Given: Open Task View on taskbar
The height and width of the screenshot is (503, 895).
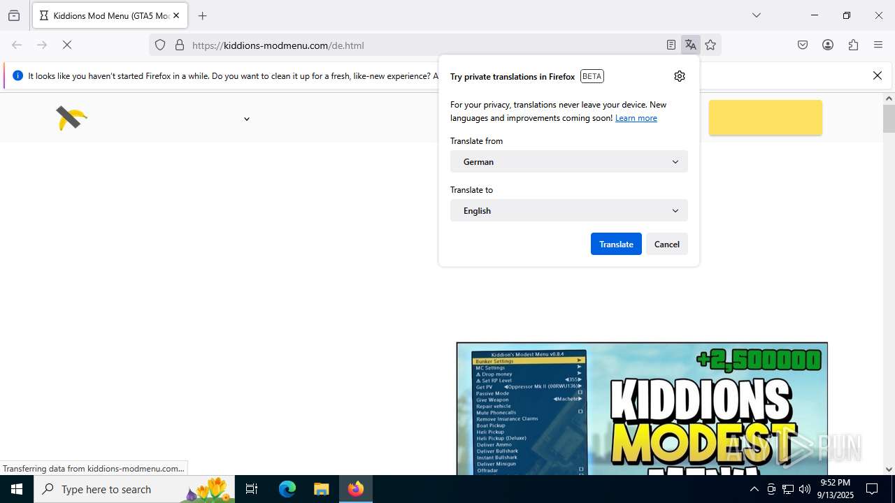Looking at the screenshot, I should 252,489.
